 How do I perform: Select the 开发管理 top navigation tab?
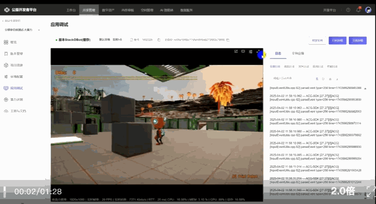(89, 10)
